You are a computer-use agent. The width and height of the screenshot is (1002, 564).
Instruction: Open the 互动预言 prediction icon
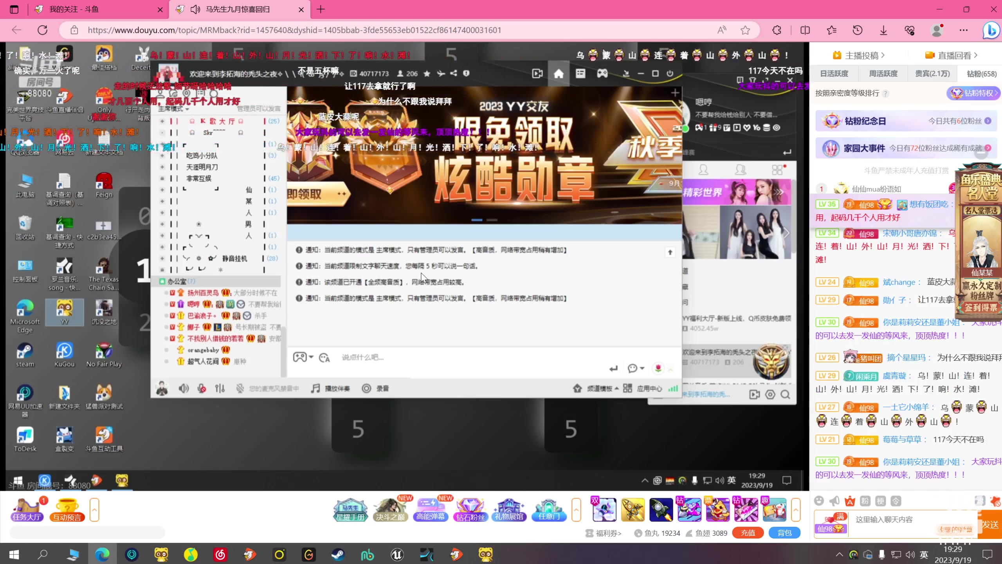pyautogui.click(x=67, y=509)
